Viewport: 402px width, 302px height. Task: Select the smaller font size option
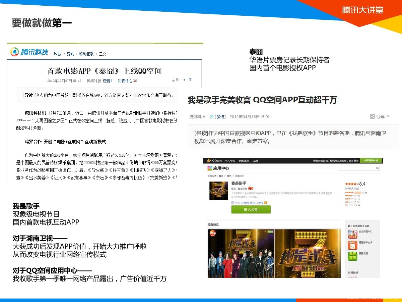(184, 80)
